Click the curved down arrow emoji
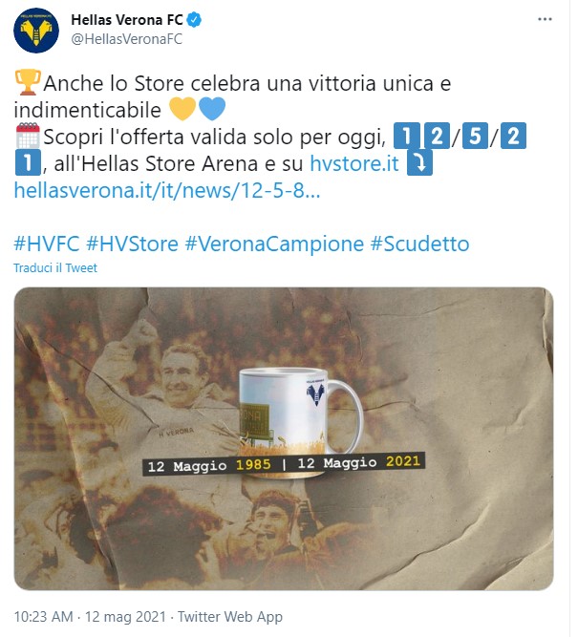 (x=419, y=163)
